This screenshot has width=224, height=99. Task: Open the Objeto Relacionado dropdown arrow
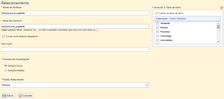(147, 85)
